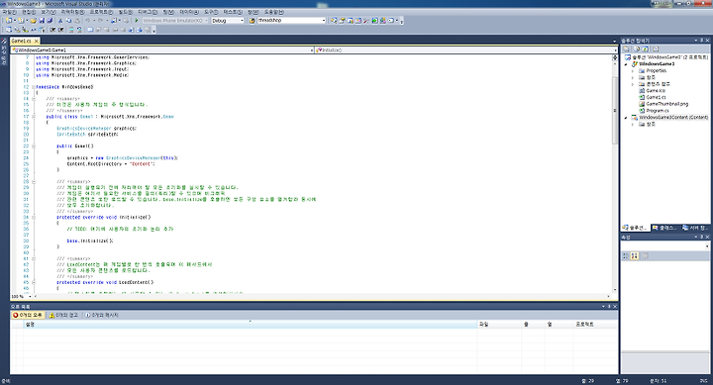Screen dimensions: 713x385
Task: Click View Code icon in Solution Explorer toolbar
Action: point(656,48)
